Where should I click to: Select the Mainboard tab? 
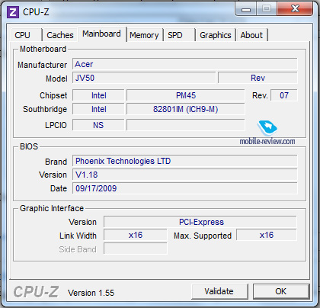point(101,34)
